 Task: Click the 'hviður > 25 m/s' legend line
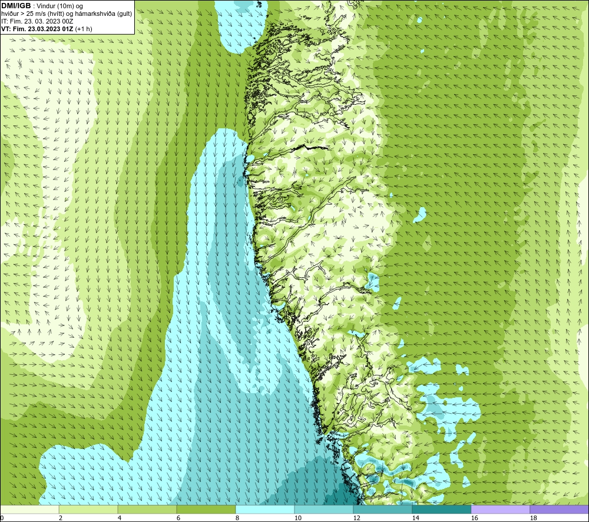[x=67, y=14]
